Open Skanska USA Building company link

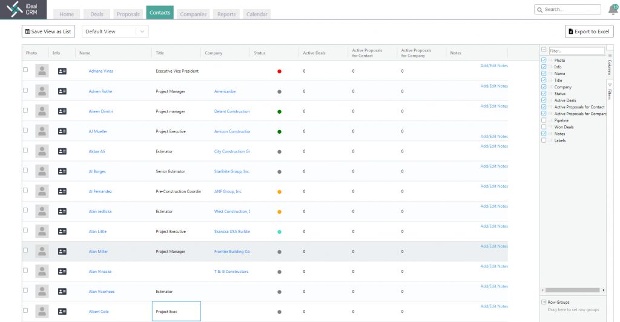[x=232, y=232]
